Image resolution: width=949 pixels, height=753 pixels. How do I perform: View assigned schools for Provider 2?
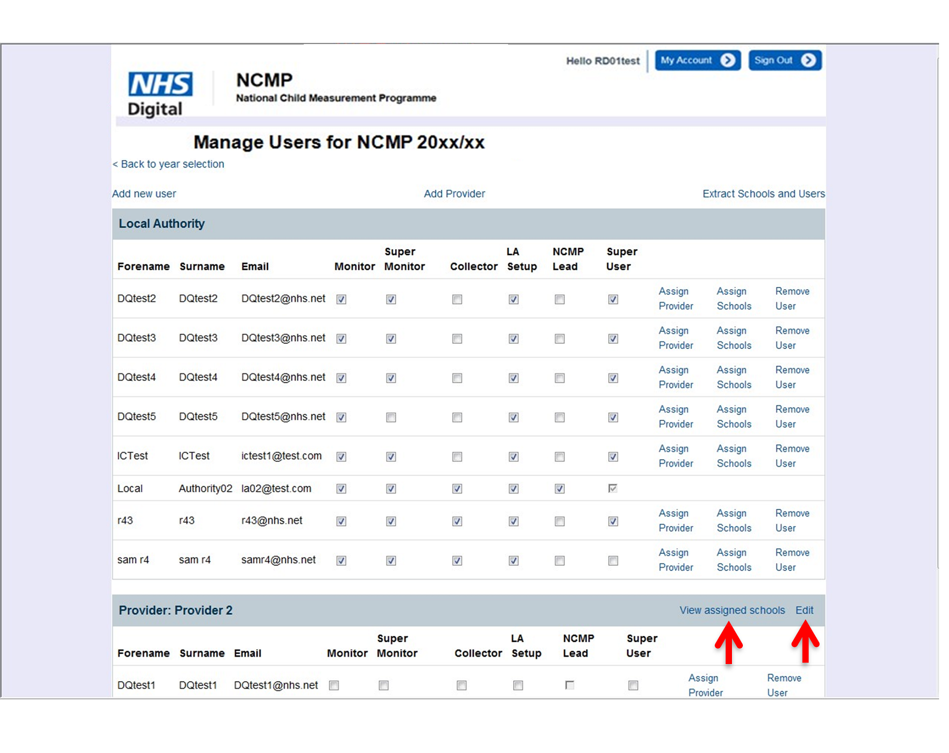pyautogui.click(x=732, y=610)
